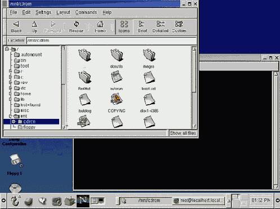
Task: Switch to Detailed view mode
Action: [x=161, y=26]
